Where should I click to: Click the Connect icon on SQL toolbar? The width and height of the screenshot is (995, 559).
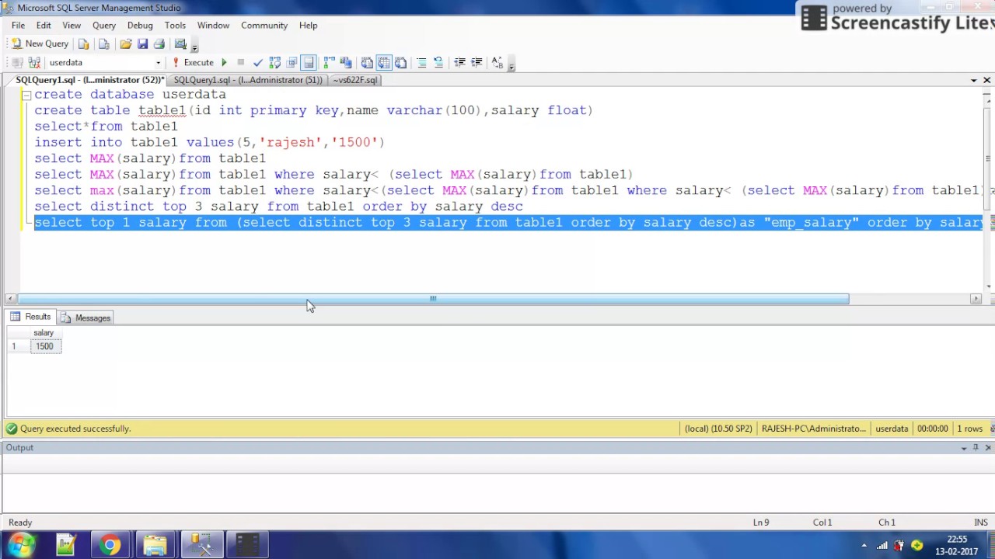[x=17, y=63]
